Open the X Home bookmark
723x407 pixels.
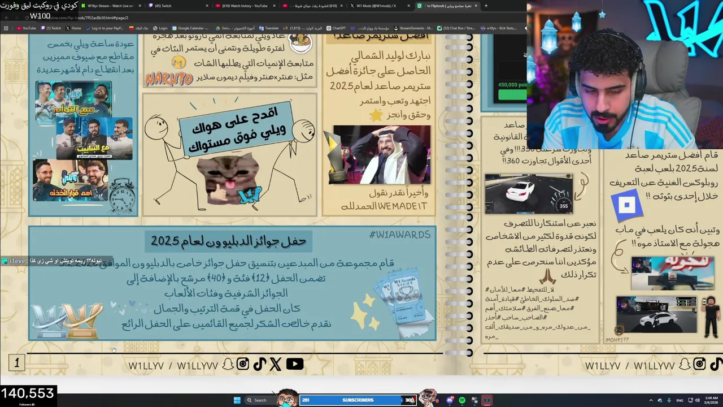pyautogui.click(x=73, y=28)
